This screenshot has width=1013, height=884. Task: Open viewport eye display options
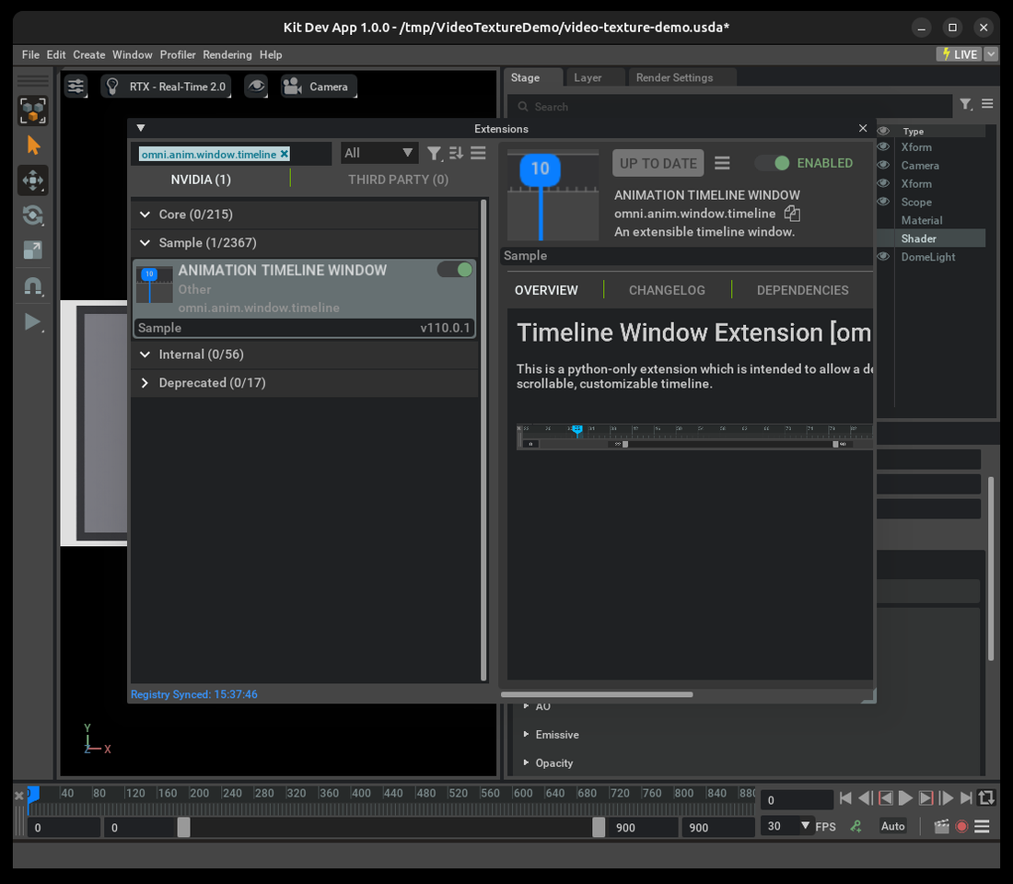click(x=256, y=86)
